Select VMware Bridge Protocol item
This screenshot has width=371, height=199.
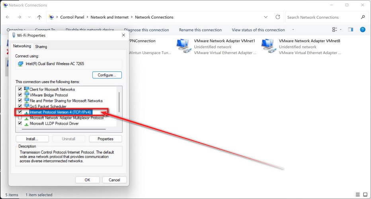pos(49,95)
